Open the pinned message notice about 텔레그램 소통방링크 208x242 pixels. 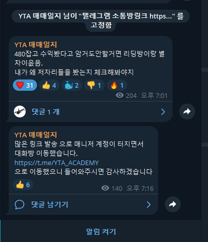(101, 21)
